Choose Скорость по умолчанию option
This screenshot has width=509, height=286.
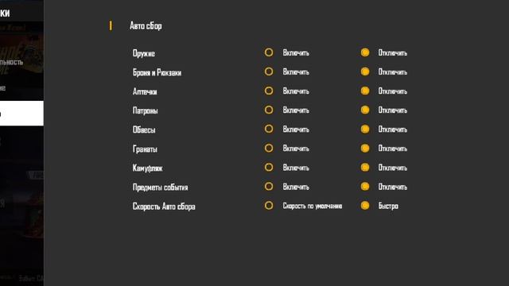tap(269, 206)
